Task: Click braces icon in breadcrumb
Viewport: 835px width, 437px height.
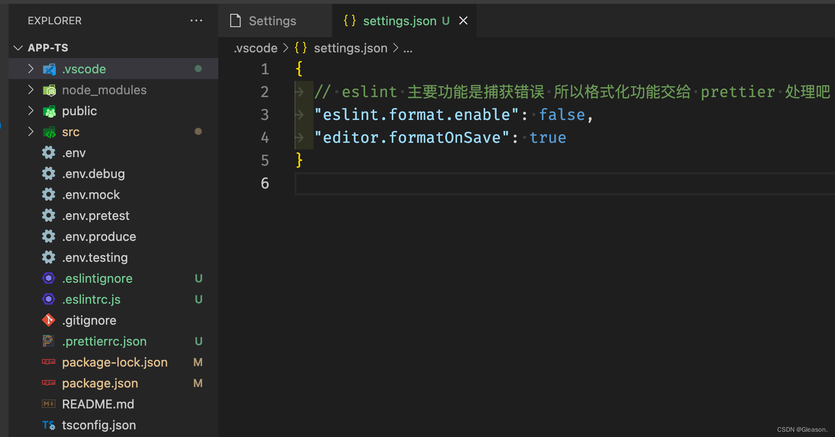Action: 301,48
